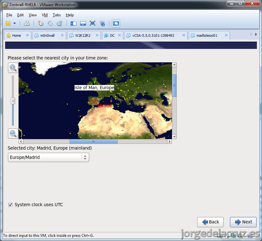Click the Next button
262x241 pixels.
(x=243, y=222)
